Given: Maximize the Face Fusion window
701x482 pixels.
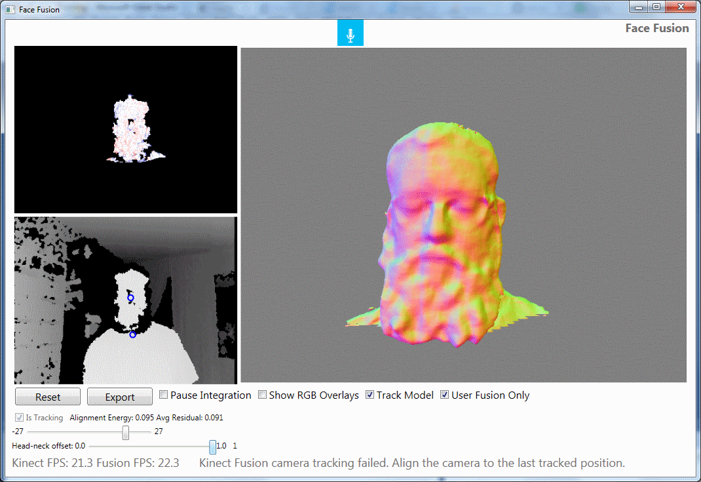Looking at the screenshot, I should tap(656, 7).
